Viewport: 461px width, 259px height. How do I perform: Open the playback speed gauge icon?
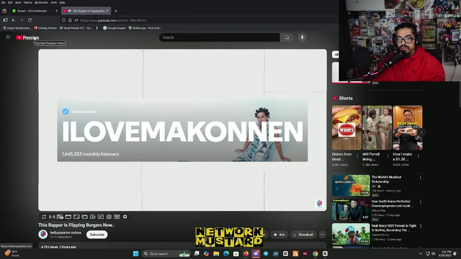93,217
